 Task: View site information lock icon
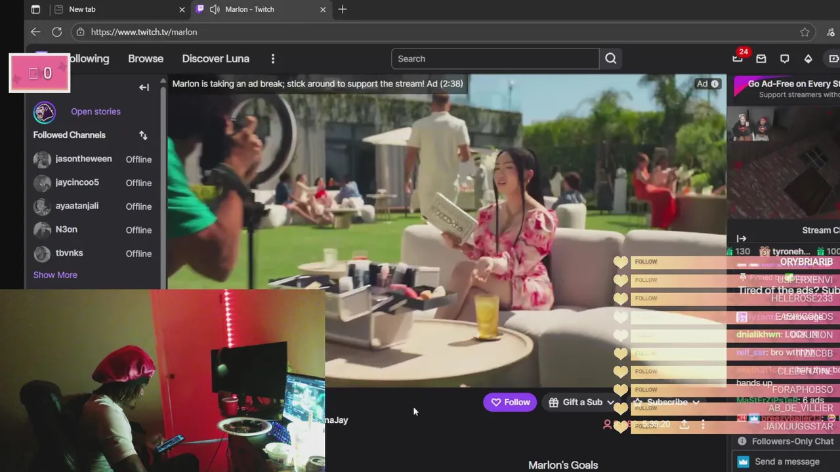[x=79, y=31]
